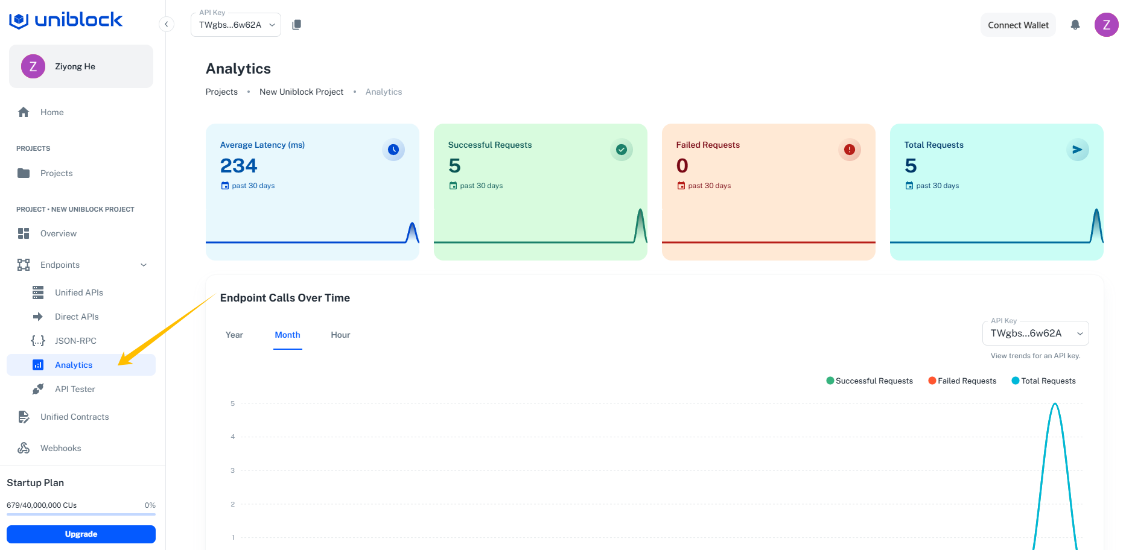
Task: Open the user avatar menu in the top right
Action: tap(1107, 25)
